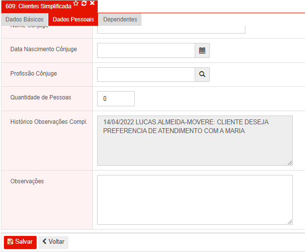305x252 pixels.
Task: Click the Data Nascimento Cônjuge label
Action: pyautogui.click(x=43, y=49)
